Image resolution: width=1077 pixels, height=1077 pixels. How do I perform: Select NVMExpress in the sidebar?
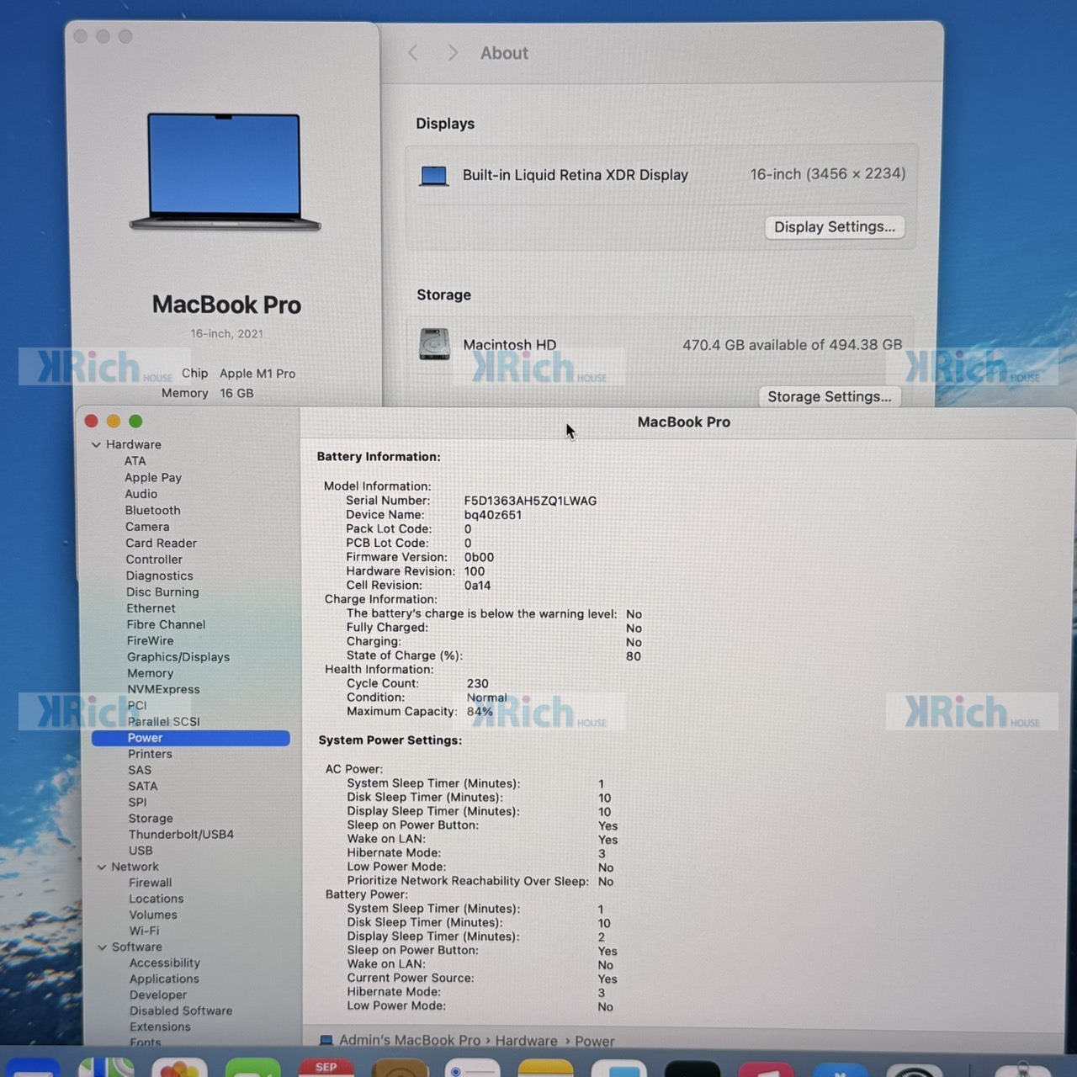point(164,689)
